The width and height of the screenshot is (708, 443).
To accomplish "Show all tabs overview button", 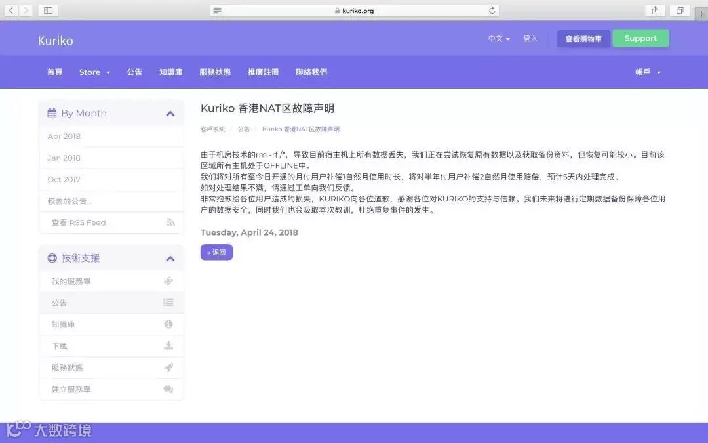I will [680, 11].
